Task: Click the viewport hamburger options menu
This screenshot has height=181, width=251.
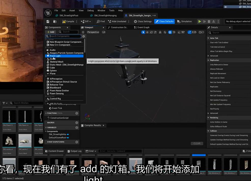Action: pos(83,32)
